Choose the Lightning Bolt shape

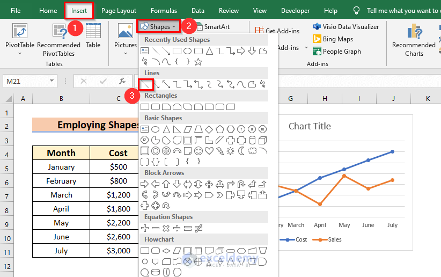pyautogui.click(x=220, y=151)
